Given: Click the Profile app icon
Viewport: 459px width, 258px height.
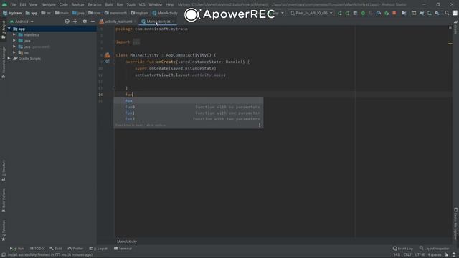Looking at the screenshot, I should click(379, 13).
